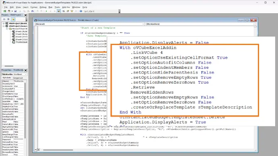Image resolution: width=278 pixels, height=156 pixels.
Task: Open the Format menu
Action: click(34, 7)
